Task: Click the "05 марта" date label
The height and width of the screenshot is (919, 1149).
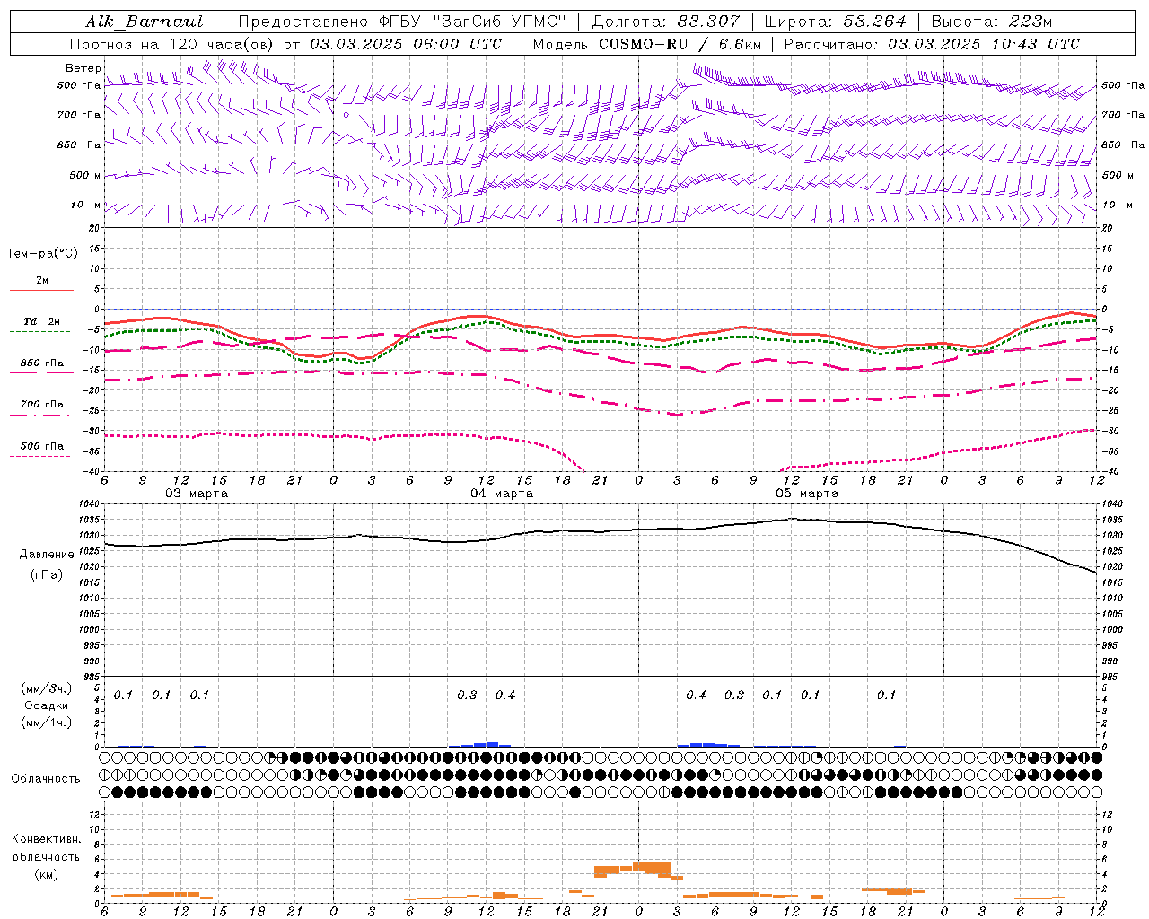Action: tap(807, 494)
